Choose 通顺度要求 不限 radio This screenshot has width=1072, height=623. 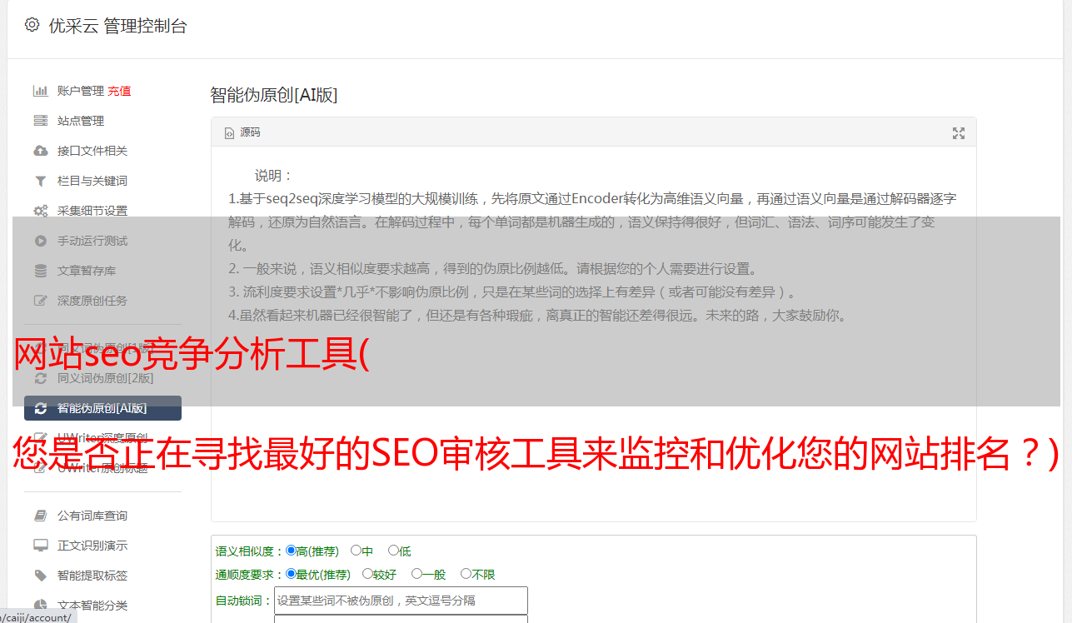tap(466, 574)
